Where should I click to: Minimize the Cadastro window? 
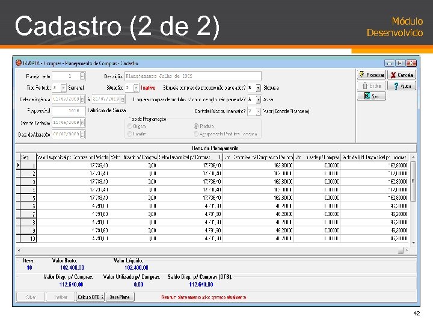(389, 63)
